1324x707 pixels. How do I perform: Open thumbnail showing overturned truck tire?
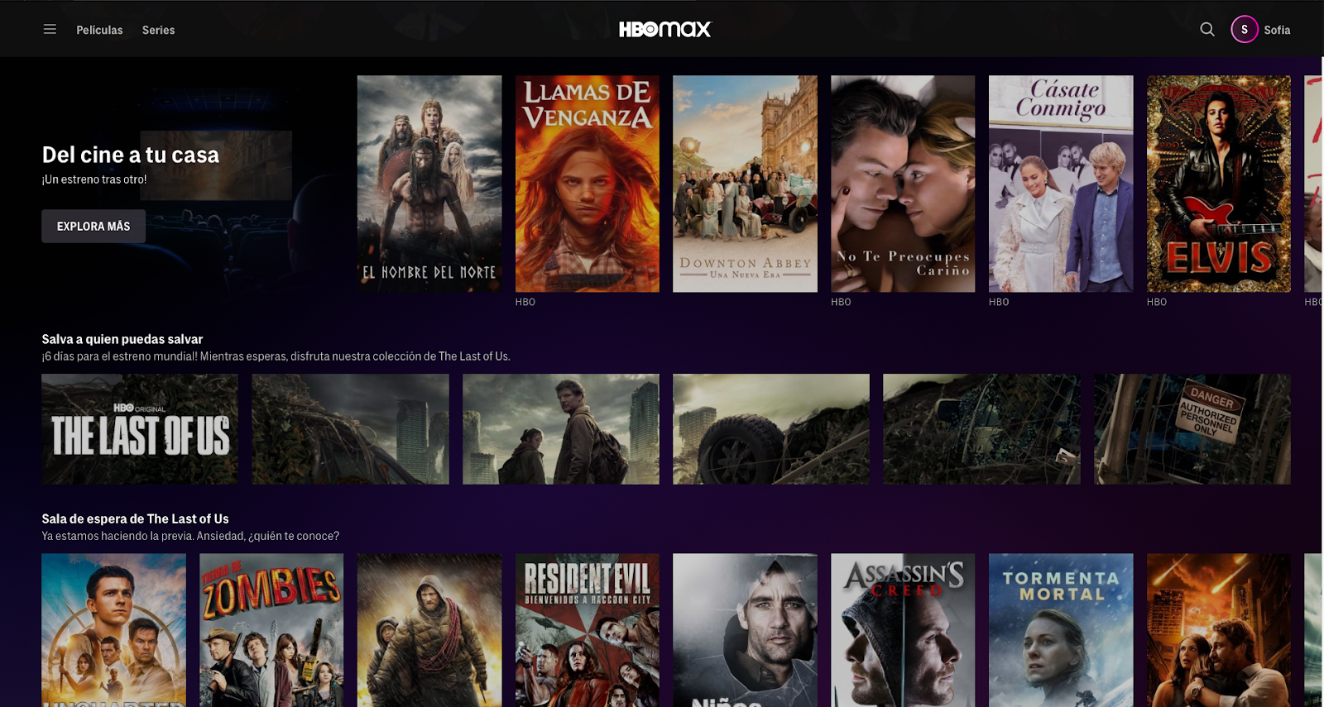(771, 429)
